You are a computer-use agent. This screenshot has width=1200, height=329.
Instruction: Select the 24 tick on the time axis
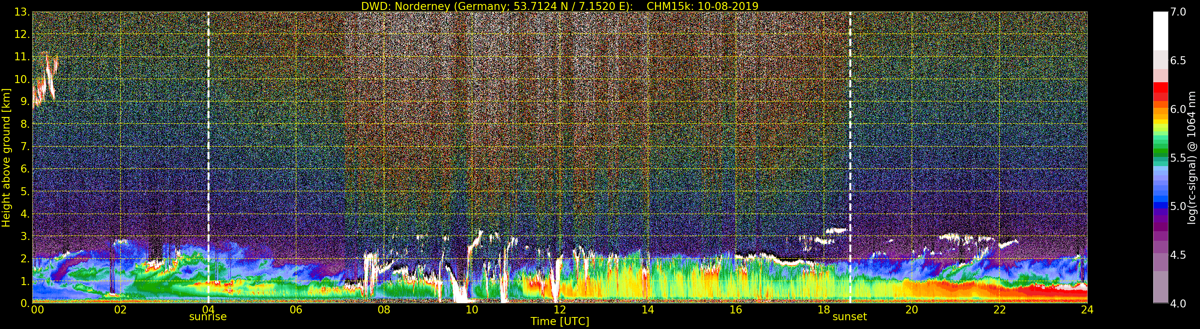click(1087, 310)
